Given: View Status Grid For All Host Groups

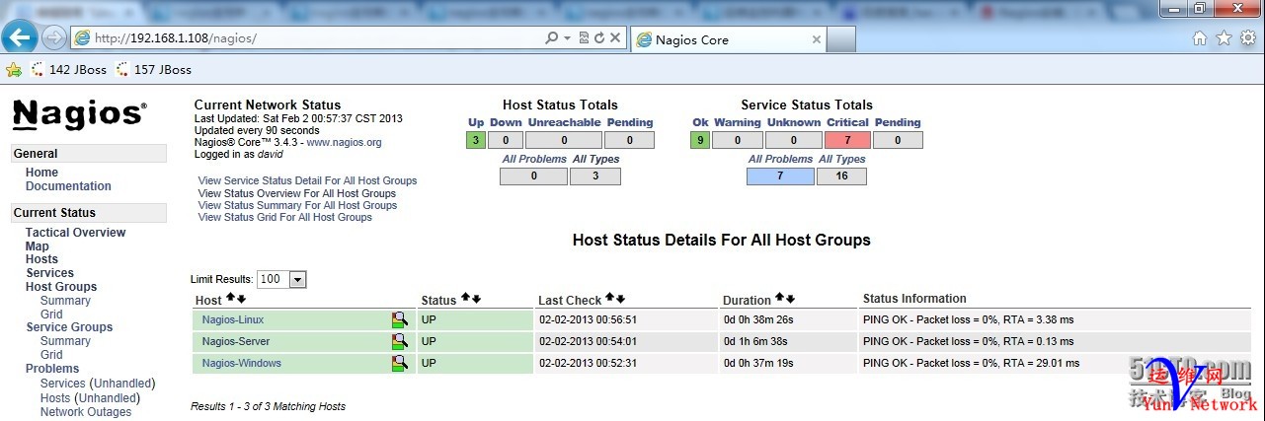Looking at the screenshot, I should coord(284,218).
